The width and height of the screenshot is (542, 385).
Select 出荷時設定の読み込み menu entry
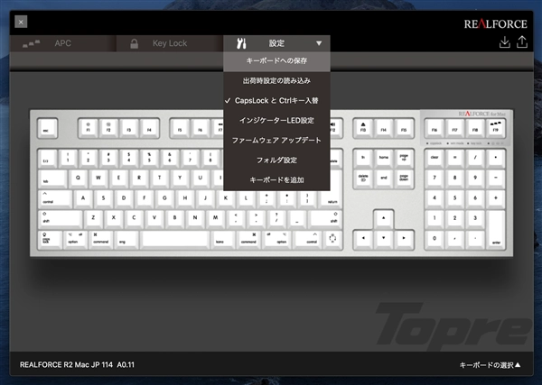[x=276, y=81]
